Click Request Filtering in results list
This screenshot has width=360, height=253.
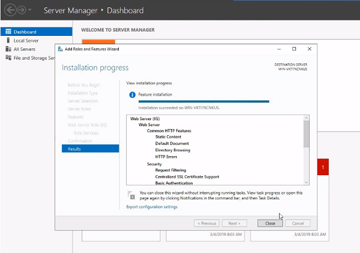coord(170,170)
